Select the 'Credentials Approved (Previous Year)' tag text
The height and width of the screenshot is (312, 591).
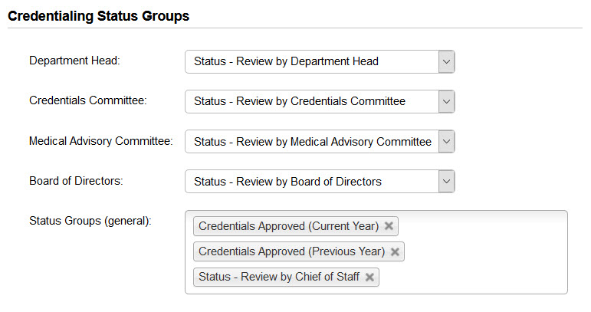(291, 251)
